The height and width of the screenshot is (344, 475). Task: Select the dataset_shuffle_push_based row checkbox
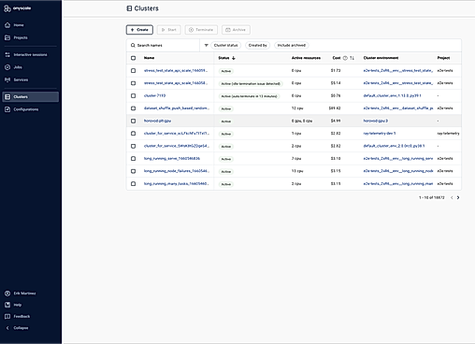click(134, 108)
